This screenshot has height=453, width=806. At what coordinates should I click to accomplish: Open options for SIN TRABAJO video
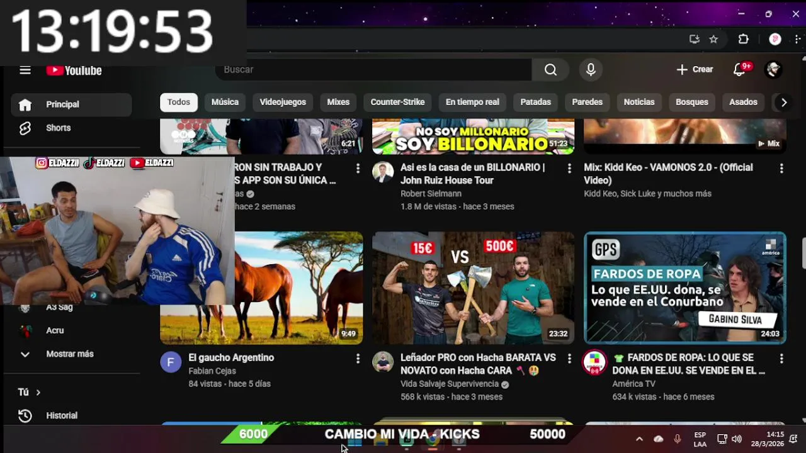[x=358, y=169]
